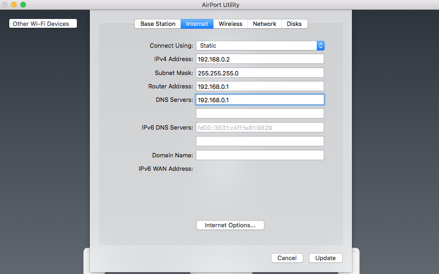Focus the first DNS Servers field
Screen dimensions: 439x274
pyautogui.click(x=260, y=100)
